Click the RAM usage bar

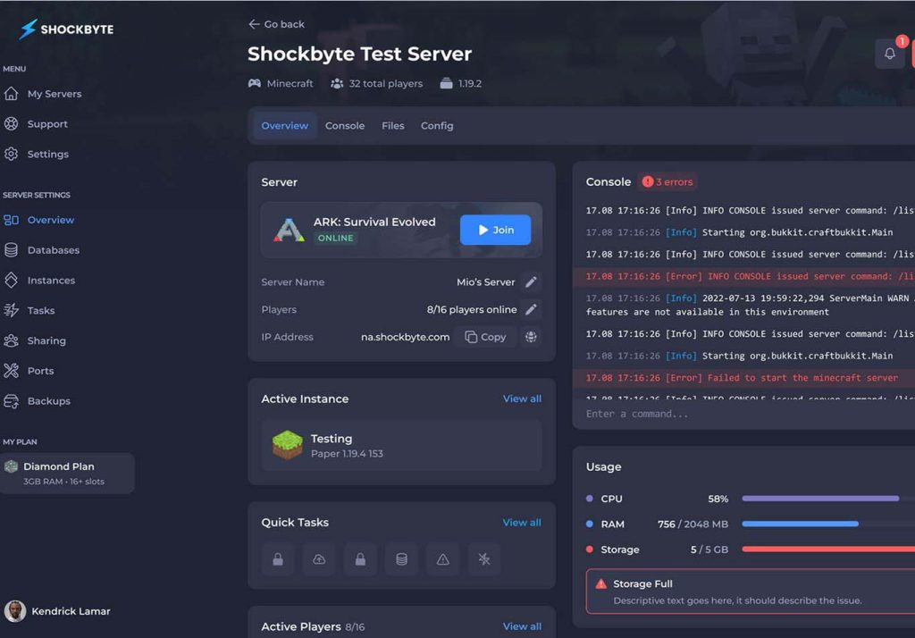[828, 525]
